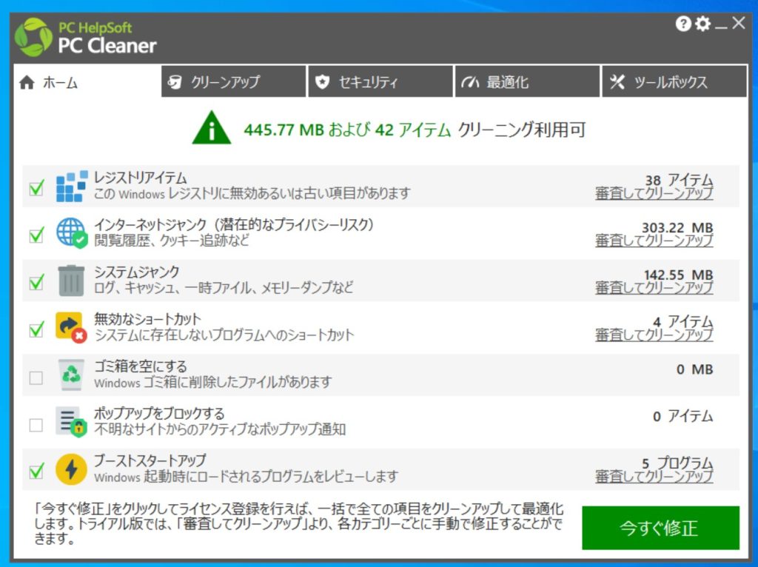Click the registry items blue blocks icon
Image resolution: width=758 pixels, height=567 pixels.
72,185
